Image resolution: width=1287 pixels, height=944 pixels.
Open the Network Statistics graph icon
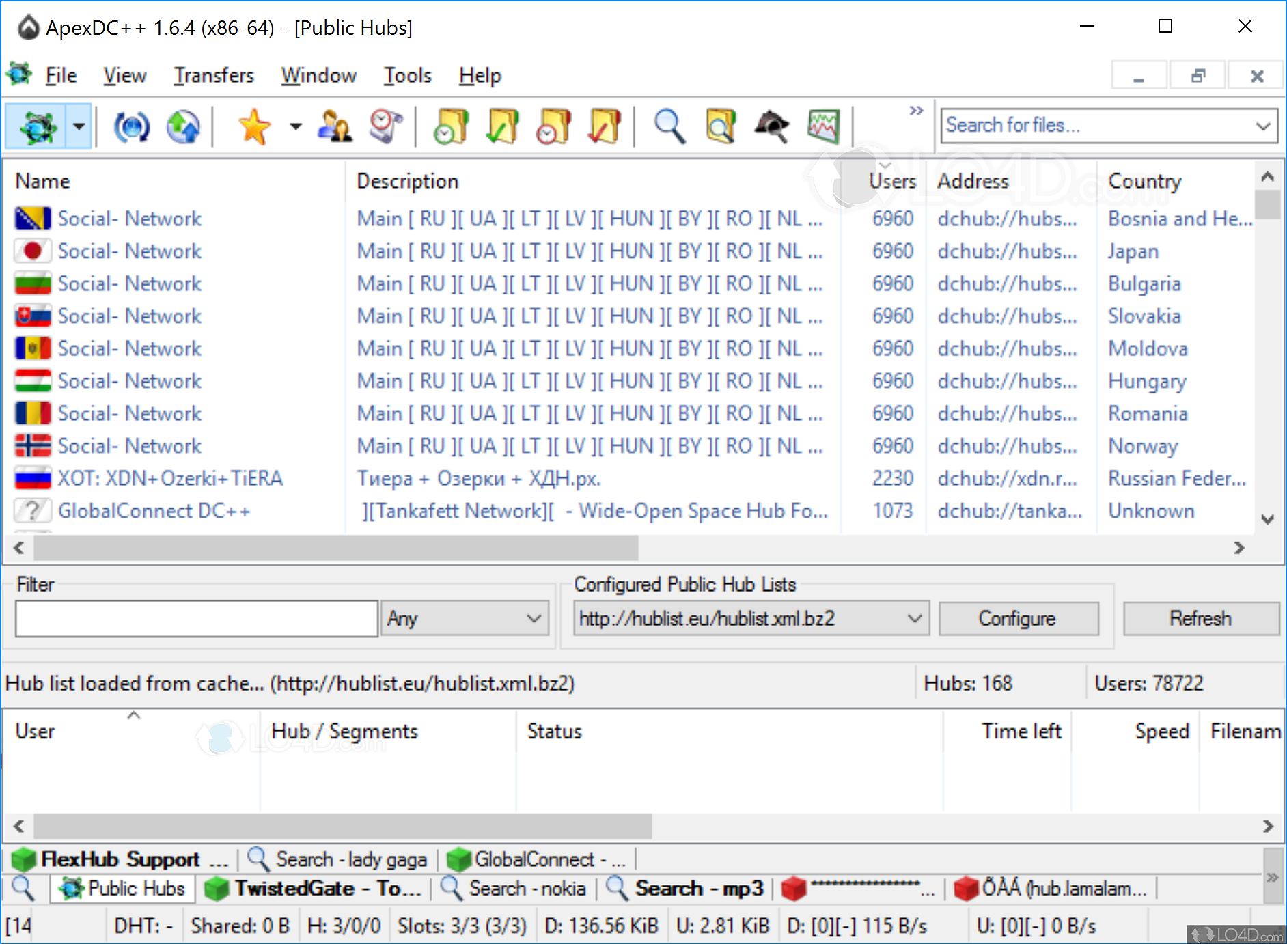[x=824, y=126]
